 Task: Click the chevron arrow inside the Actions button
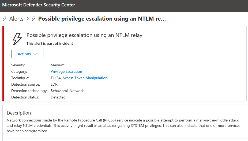click(35, 54)
